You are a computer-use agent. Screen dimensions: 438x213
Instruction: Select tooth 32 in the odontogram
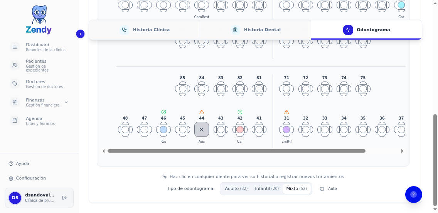coord(306,130)
